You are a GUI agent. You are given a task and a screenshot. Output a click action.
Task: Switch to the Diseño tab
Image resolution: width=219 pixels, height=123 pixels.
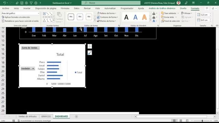click(183, 8)
